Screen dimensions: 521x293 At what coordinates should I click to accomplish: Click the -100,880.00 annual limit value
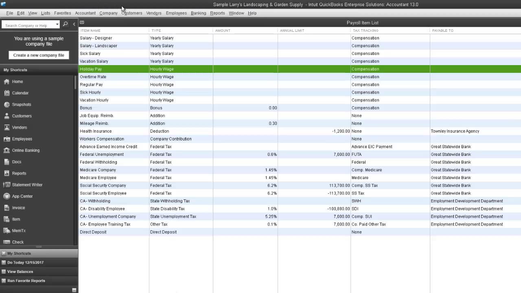tap(339, 209)
